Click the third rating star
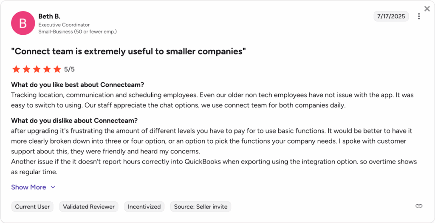 coord(37,69)
